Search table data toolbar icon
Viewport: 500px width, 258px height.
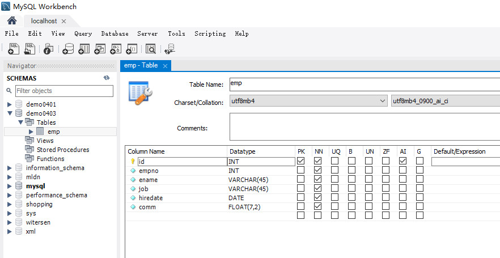[x=151, y=49]
